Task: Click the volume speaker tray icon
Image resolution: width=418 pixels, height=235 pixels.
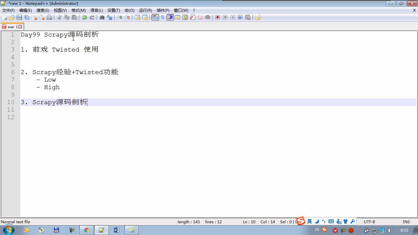Action: 390,230
